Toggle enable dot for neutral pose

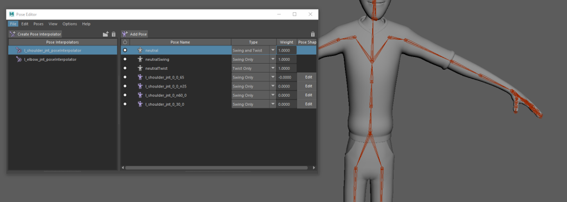[125, 50]
